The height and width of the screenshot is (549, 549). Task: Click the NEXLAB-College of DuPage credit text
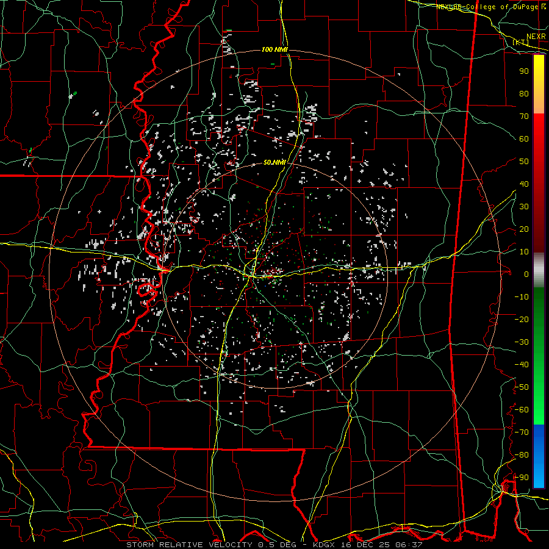(x=491, y=7)
